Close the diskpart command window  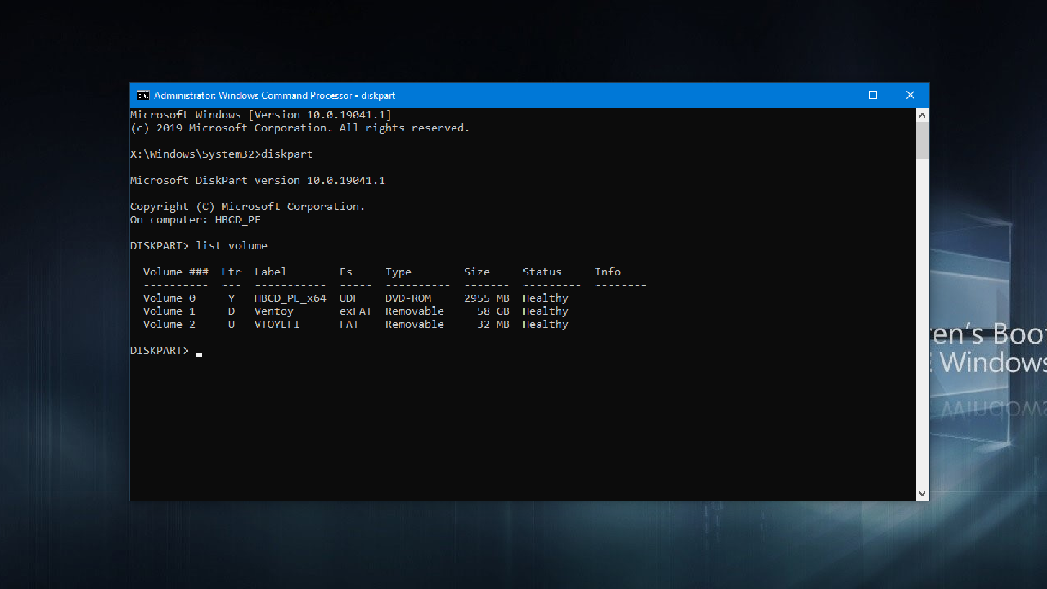click(910, 95)
